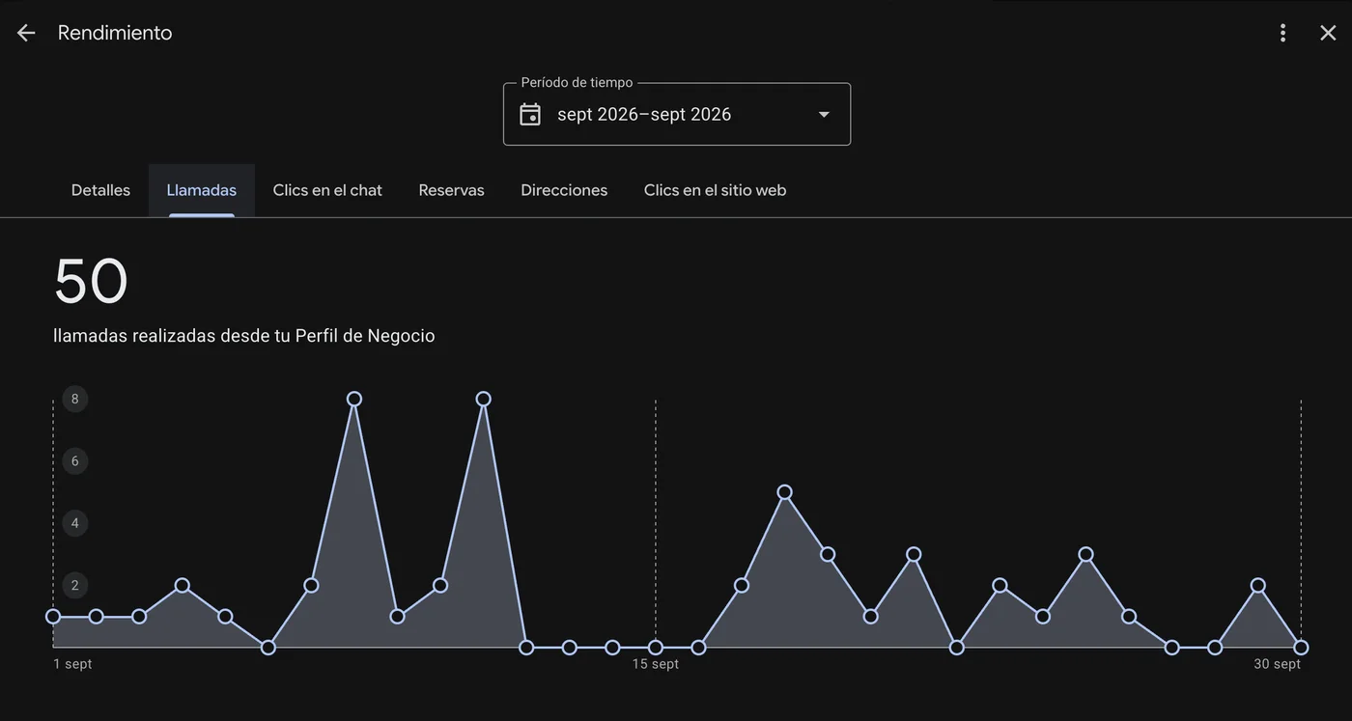This screenshot has height=721, width=1352.
Task: Switch to the Direcciones tab
Action: pos(564,190)
